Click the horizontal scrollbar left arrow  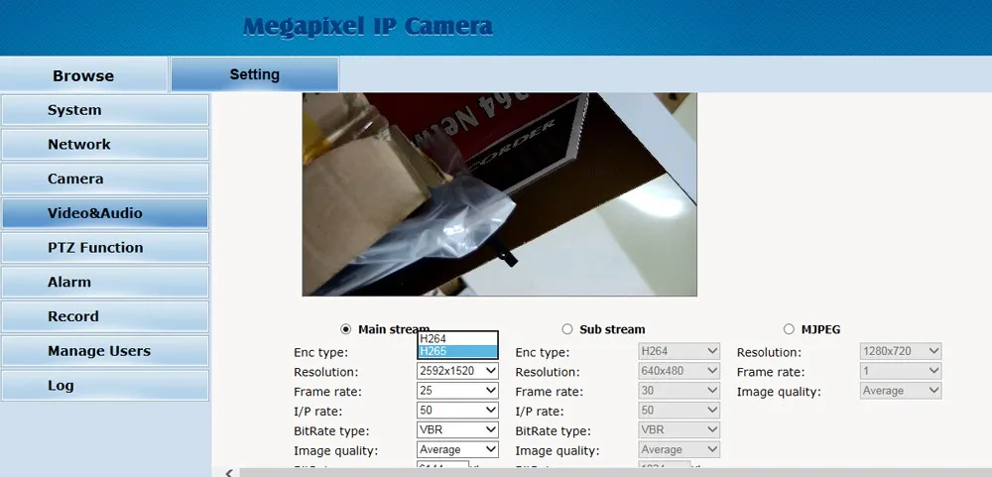pyautogui.click(x=229, y=473)
